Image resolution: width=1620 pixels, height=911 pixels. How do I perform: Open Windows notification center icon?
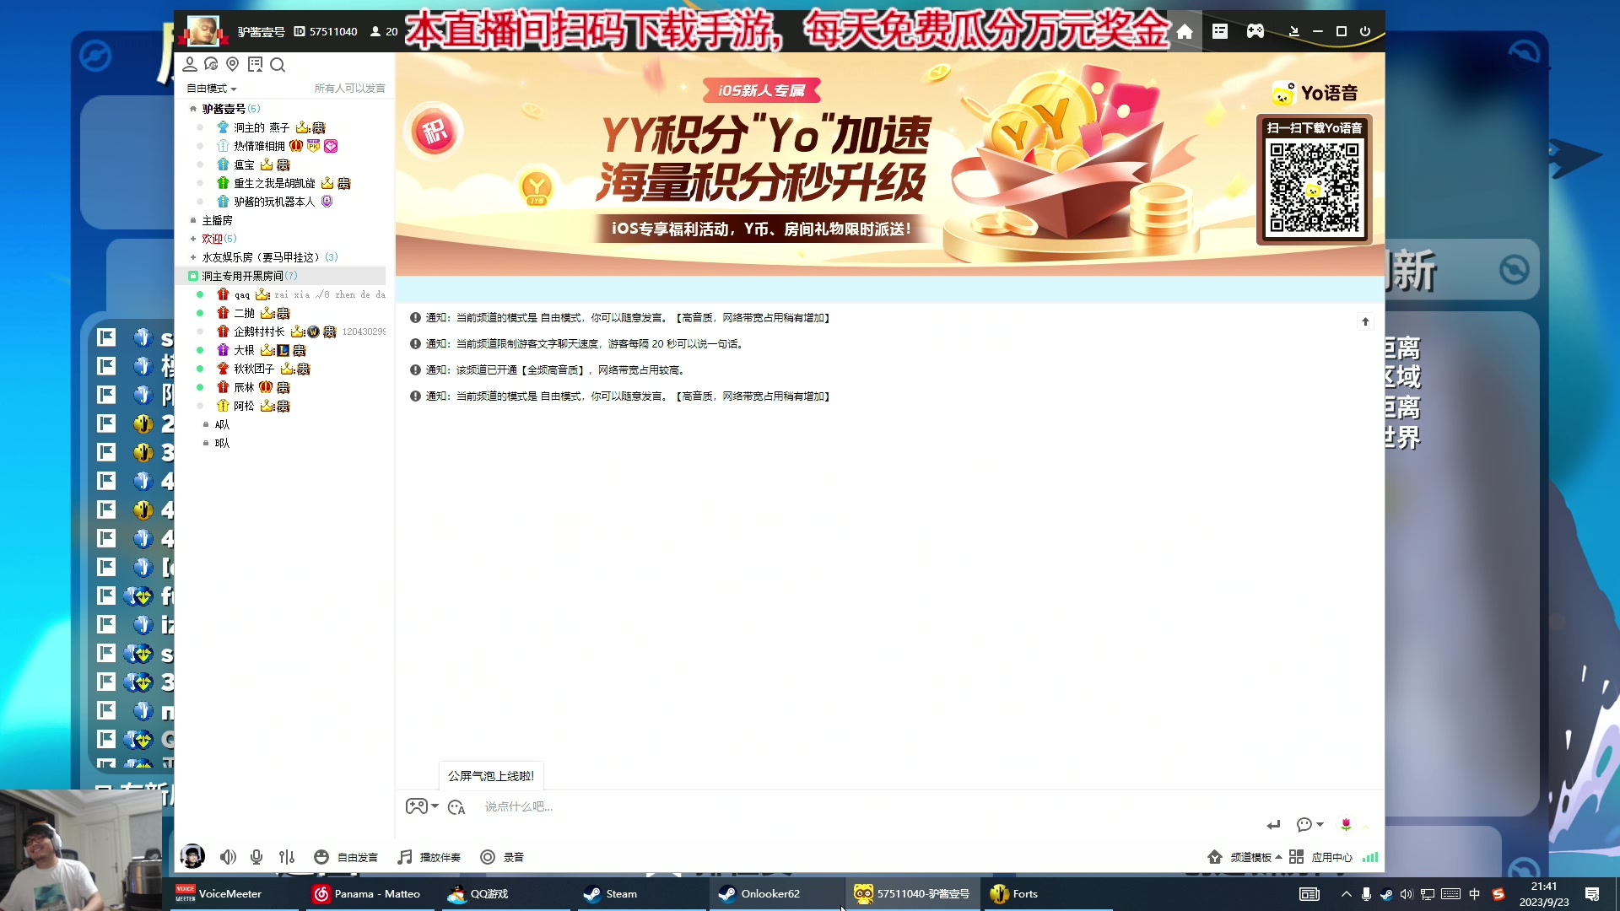1592,894
